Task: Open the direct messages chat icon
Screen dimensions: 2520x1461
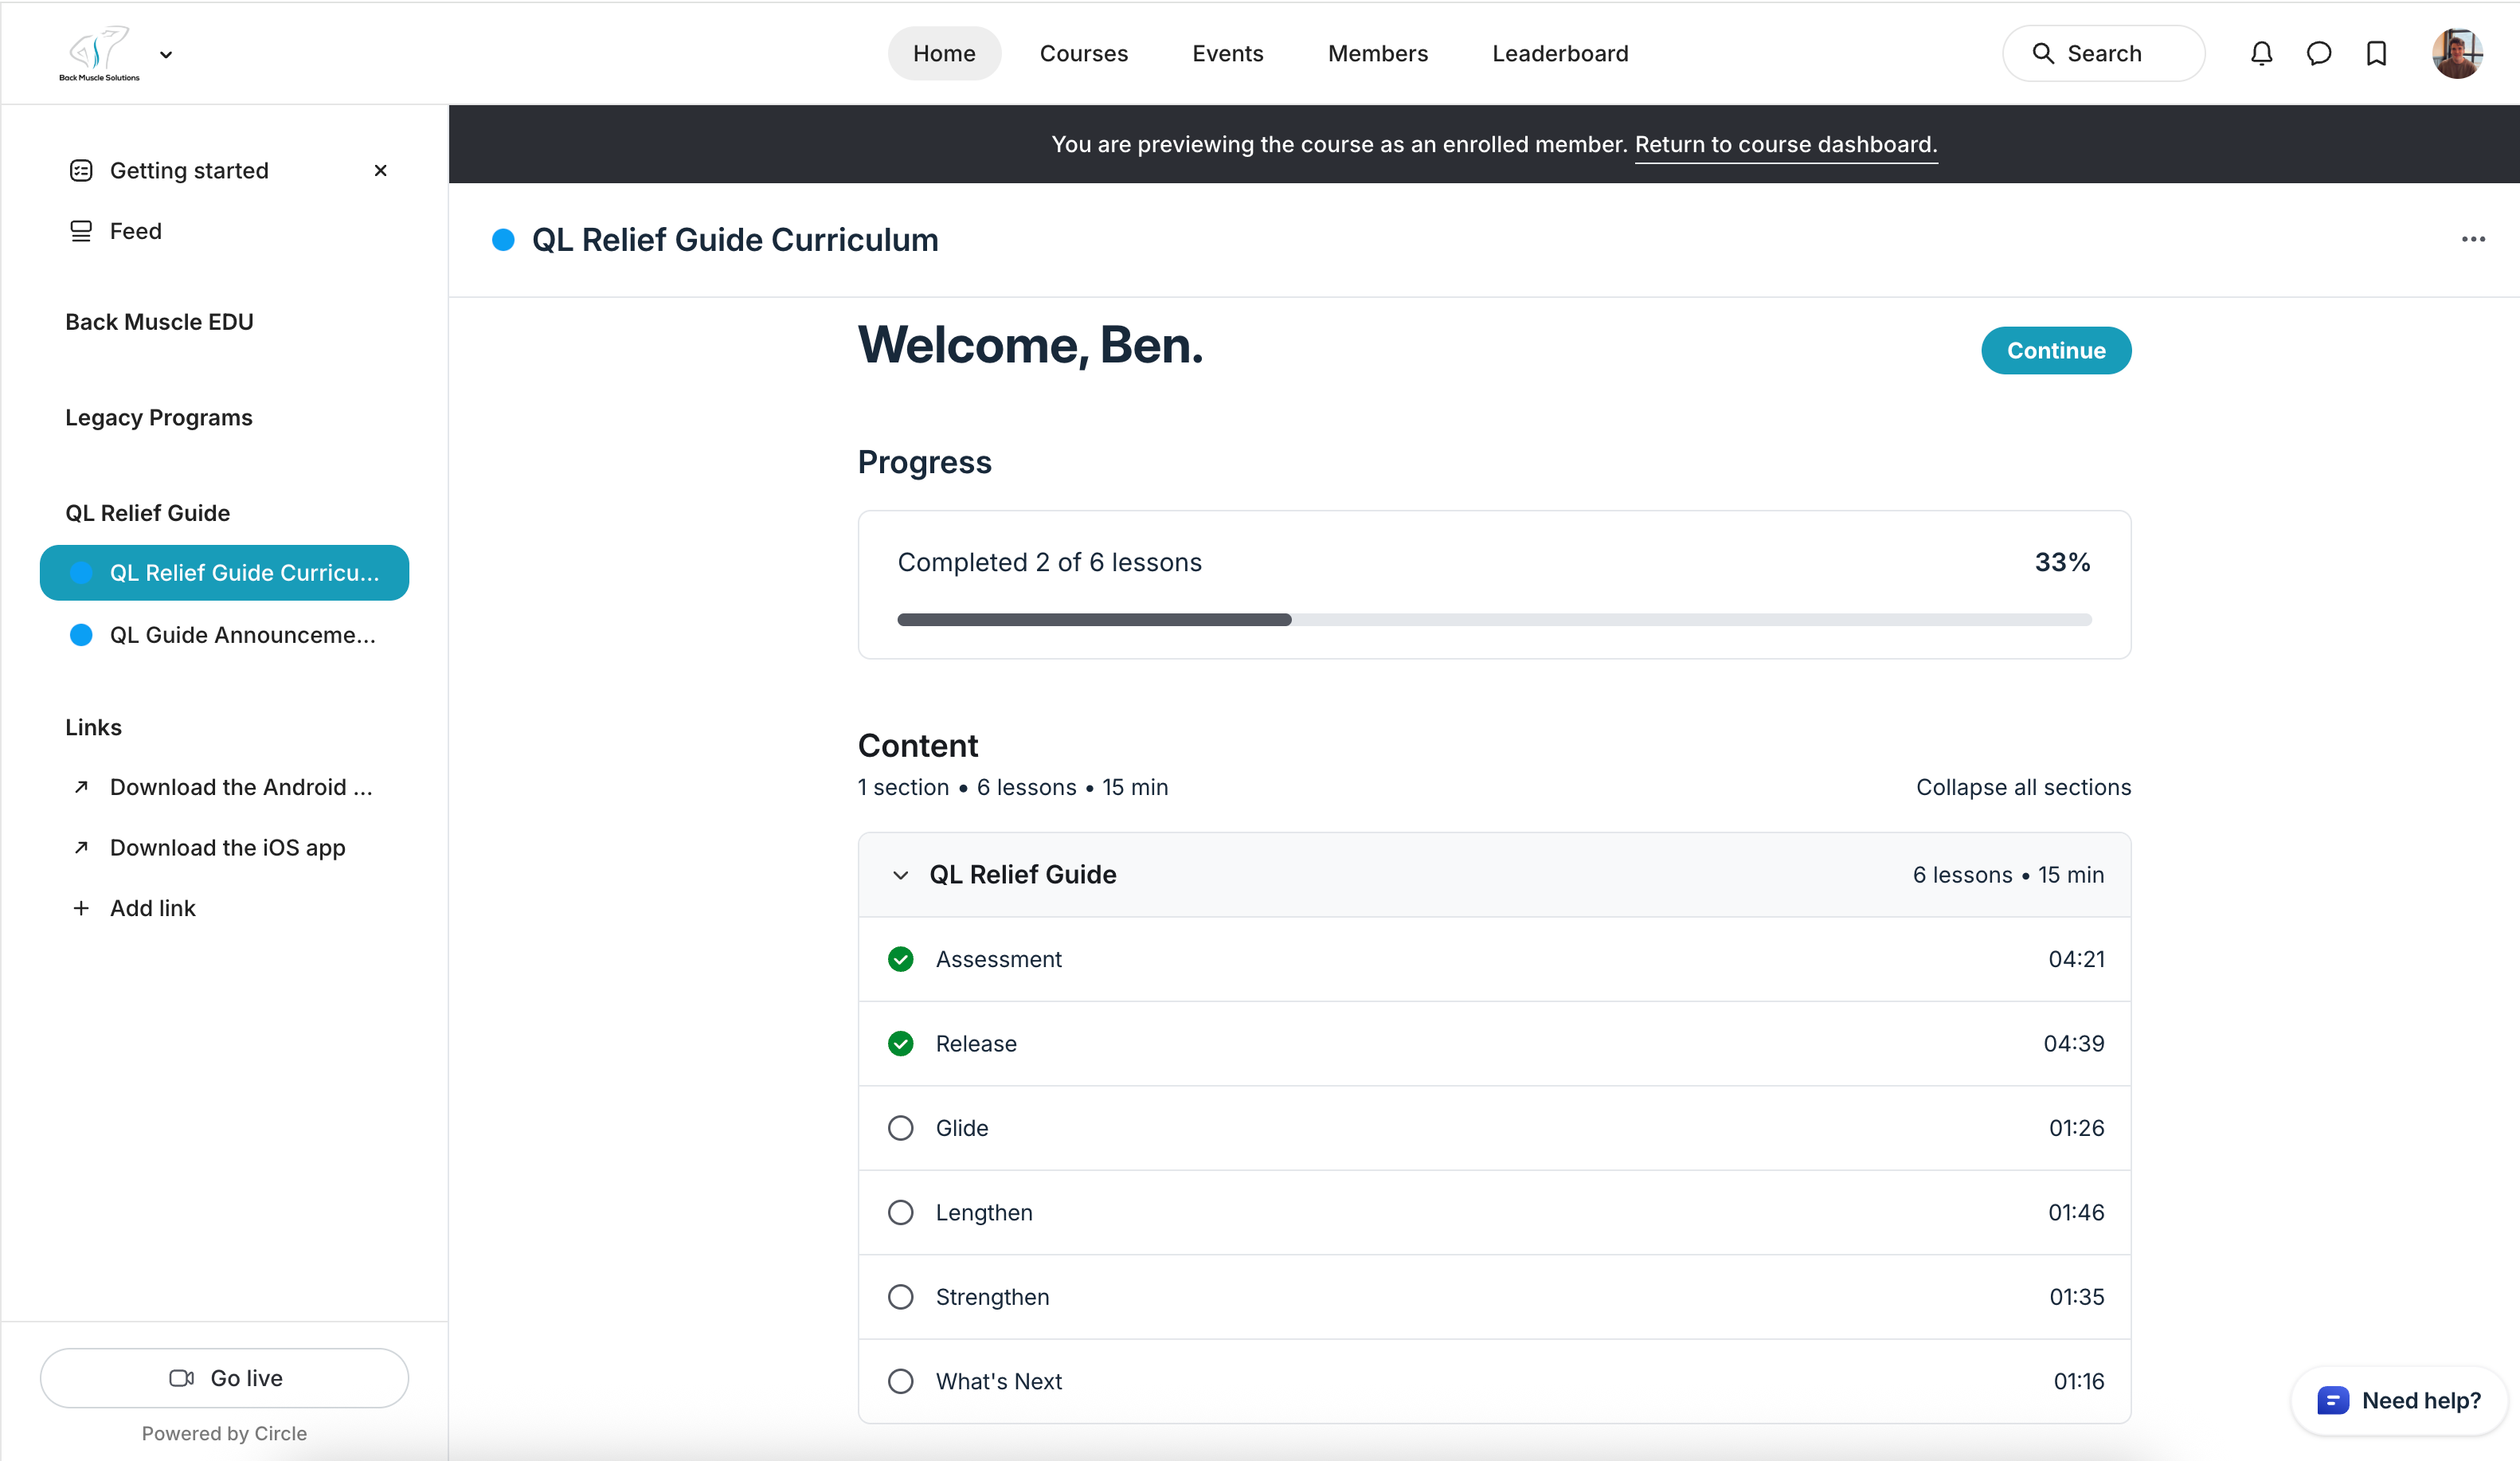Action: 2319,53
